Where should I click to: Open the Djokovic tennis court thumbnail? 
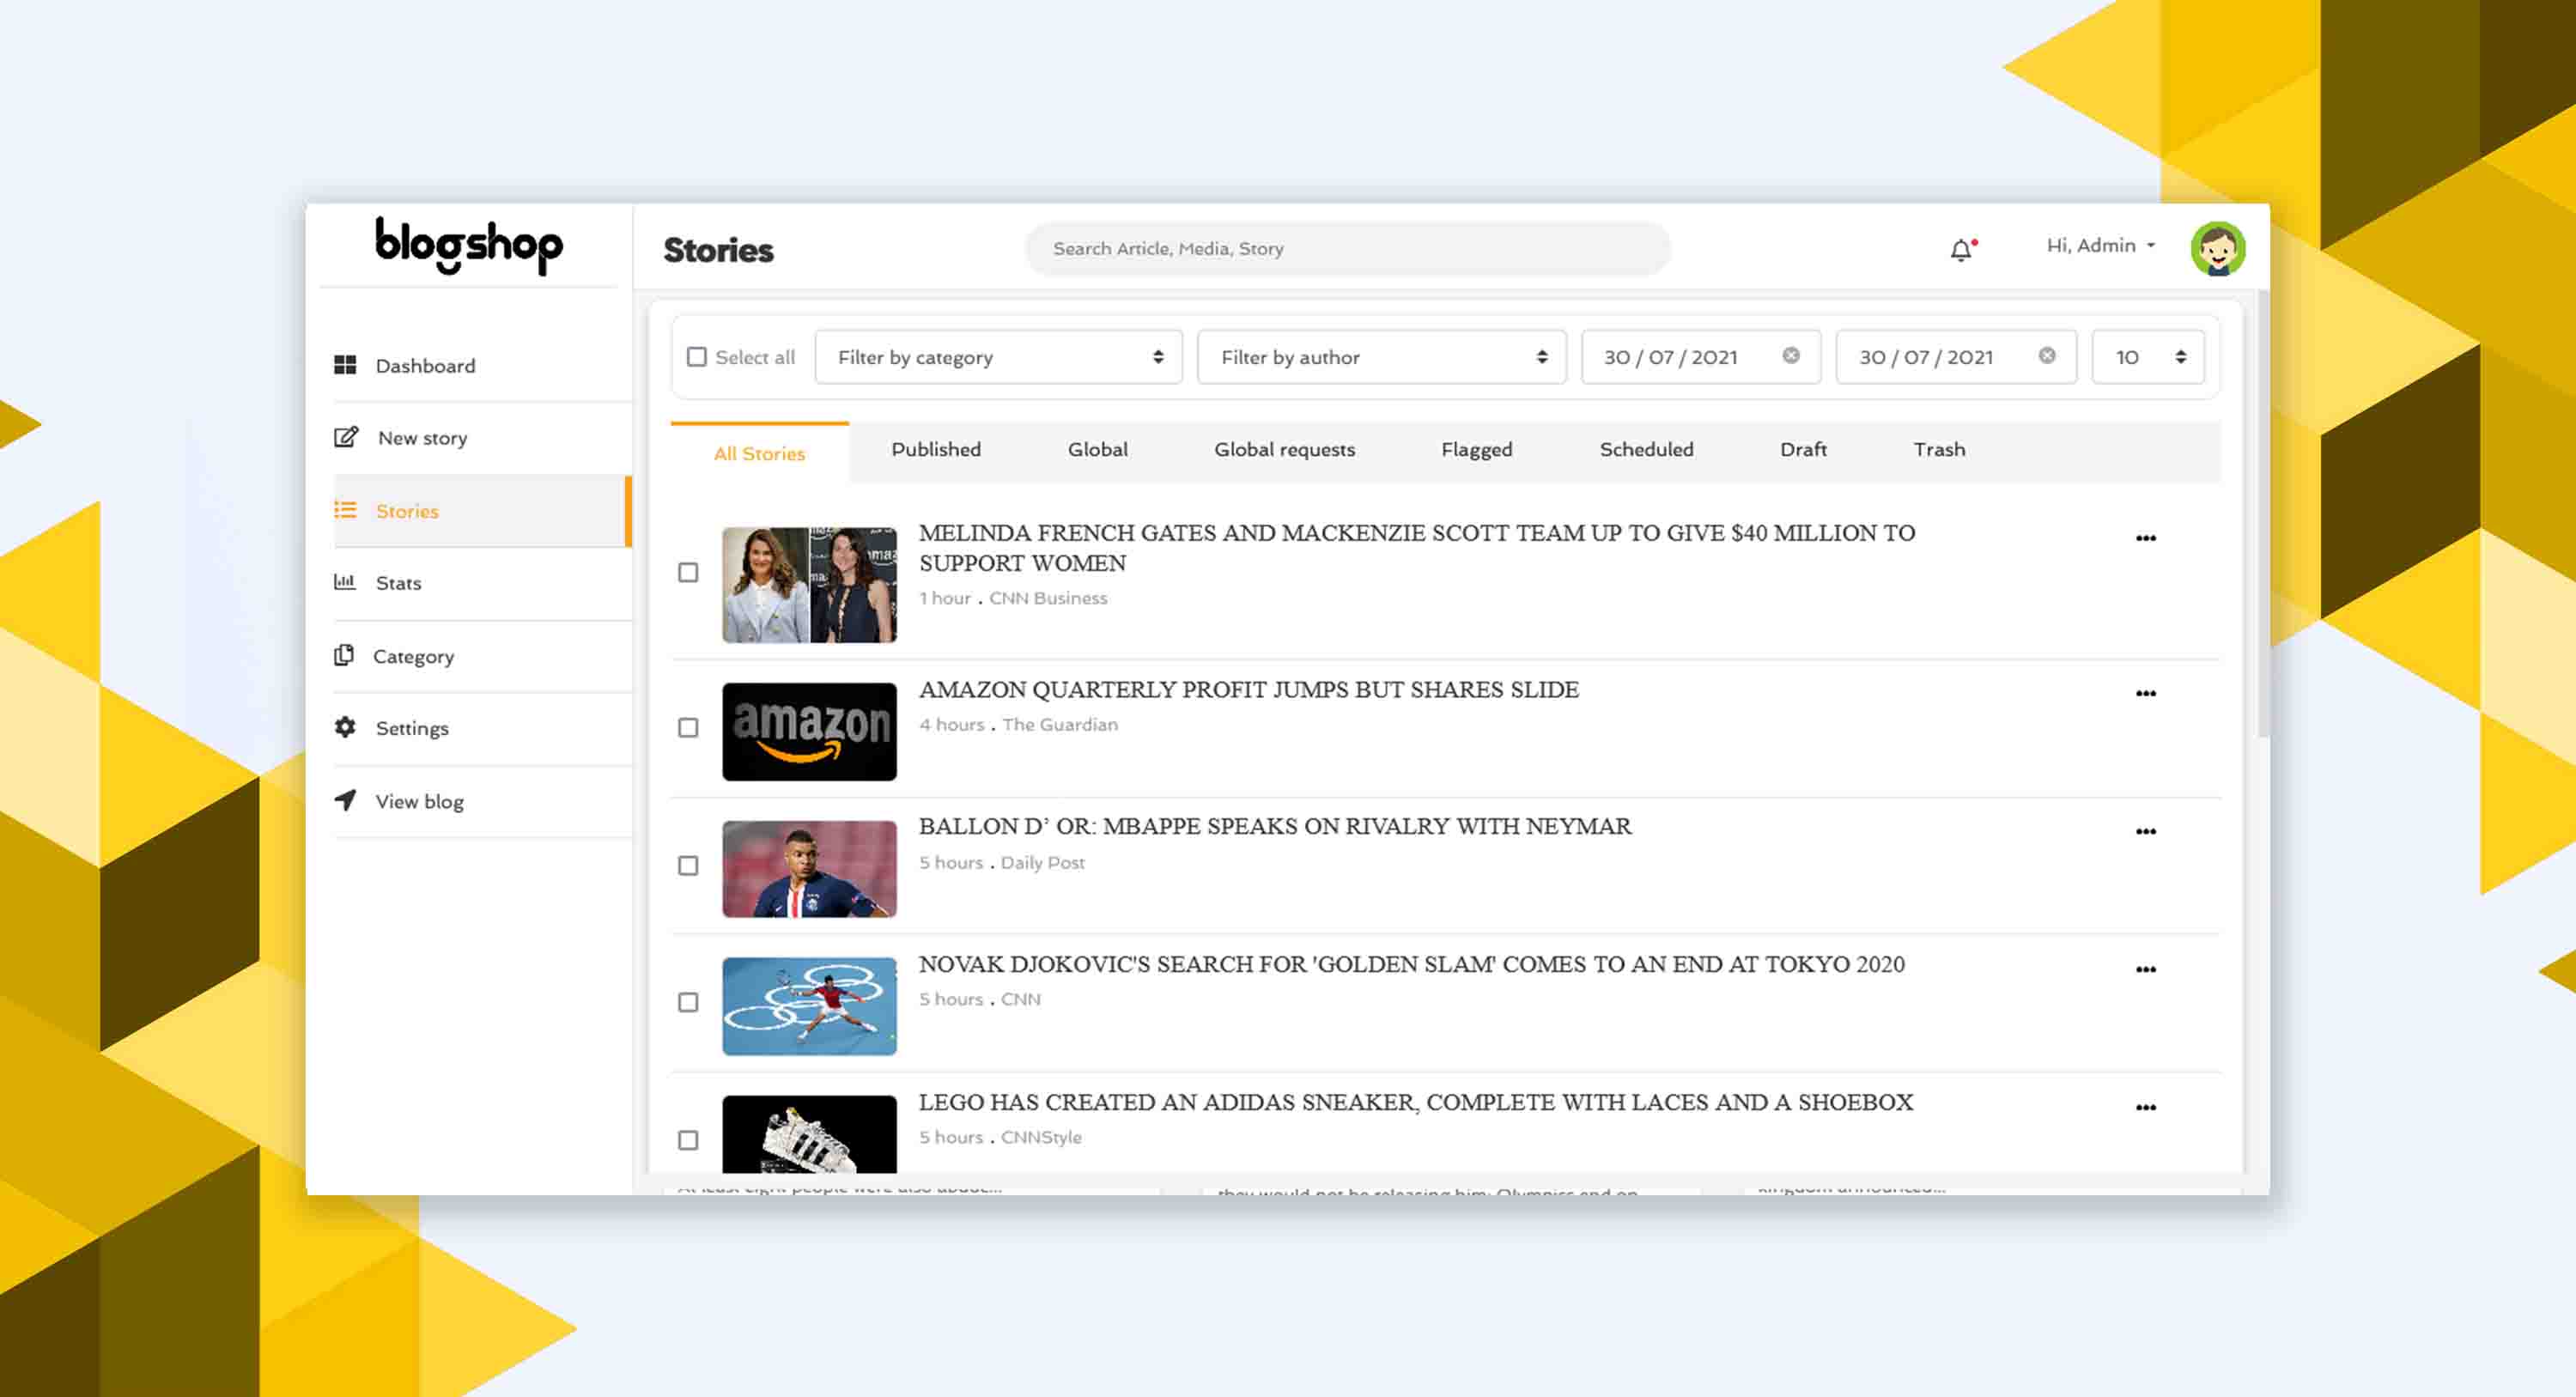[809, 1006]
